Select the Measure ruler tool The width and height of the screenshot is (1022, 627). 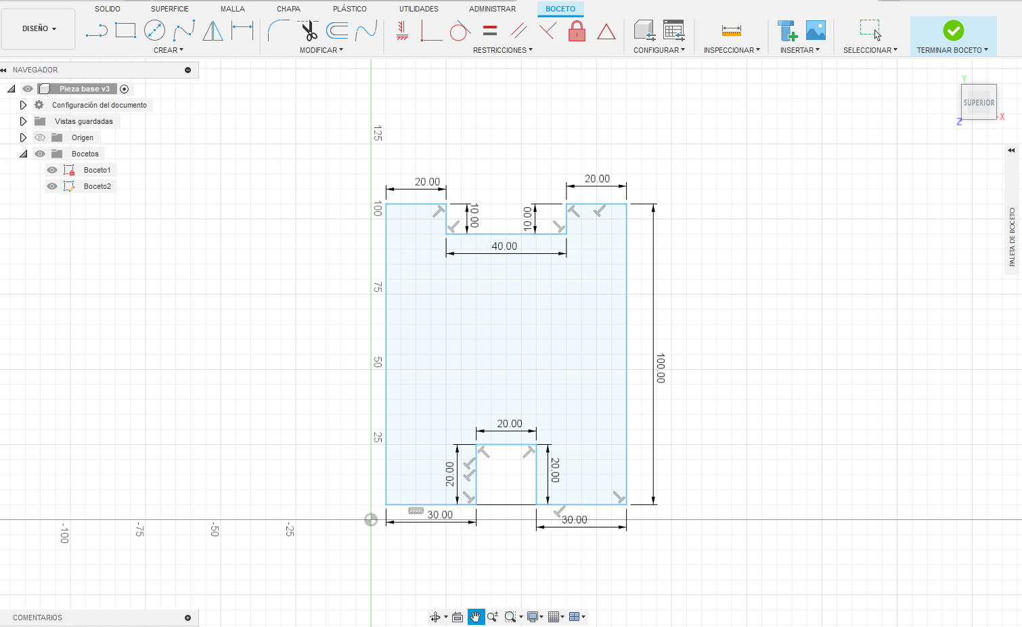[732, 30]
